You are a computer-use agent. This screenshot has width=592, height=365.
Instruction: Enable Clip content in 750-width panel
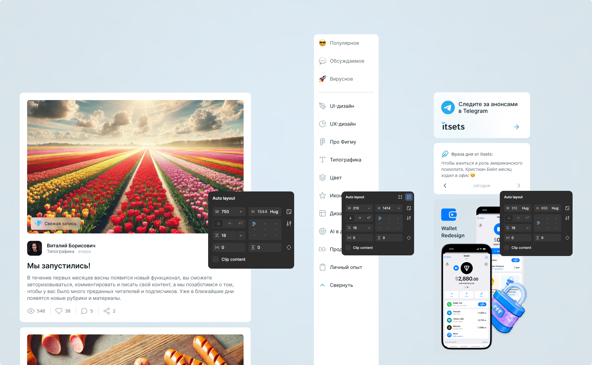click(216, 259)
